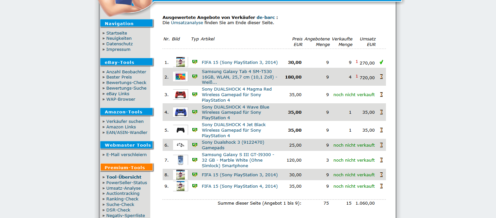Open the Sony Dualshock 3 gamepad thumbnail
Image resolution: width=496 pixels, height=218 pixels.
pyautogui.click(x=181, y=145)
